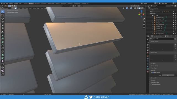Screen dimensions: 177x99
Task: Enable vertex select mode
Action: click(12, 8)
